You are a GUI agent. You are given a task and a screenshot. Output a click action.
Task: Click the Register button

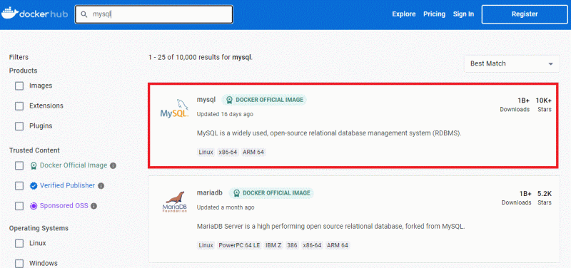point(525,14)
